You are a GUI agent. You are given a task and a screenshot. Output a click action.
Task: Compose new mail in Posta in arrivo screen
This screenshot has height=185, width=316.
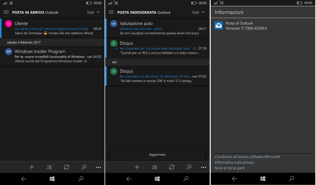pos(32,167)
